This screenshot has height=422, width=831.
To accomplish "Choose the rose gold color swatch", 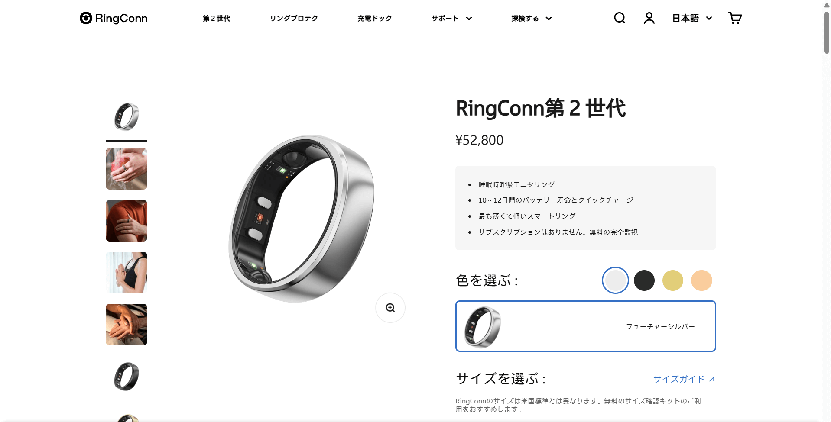I will [701, 280].
